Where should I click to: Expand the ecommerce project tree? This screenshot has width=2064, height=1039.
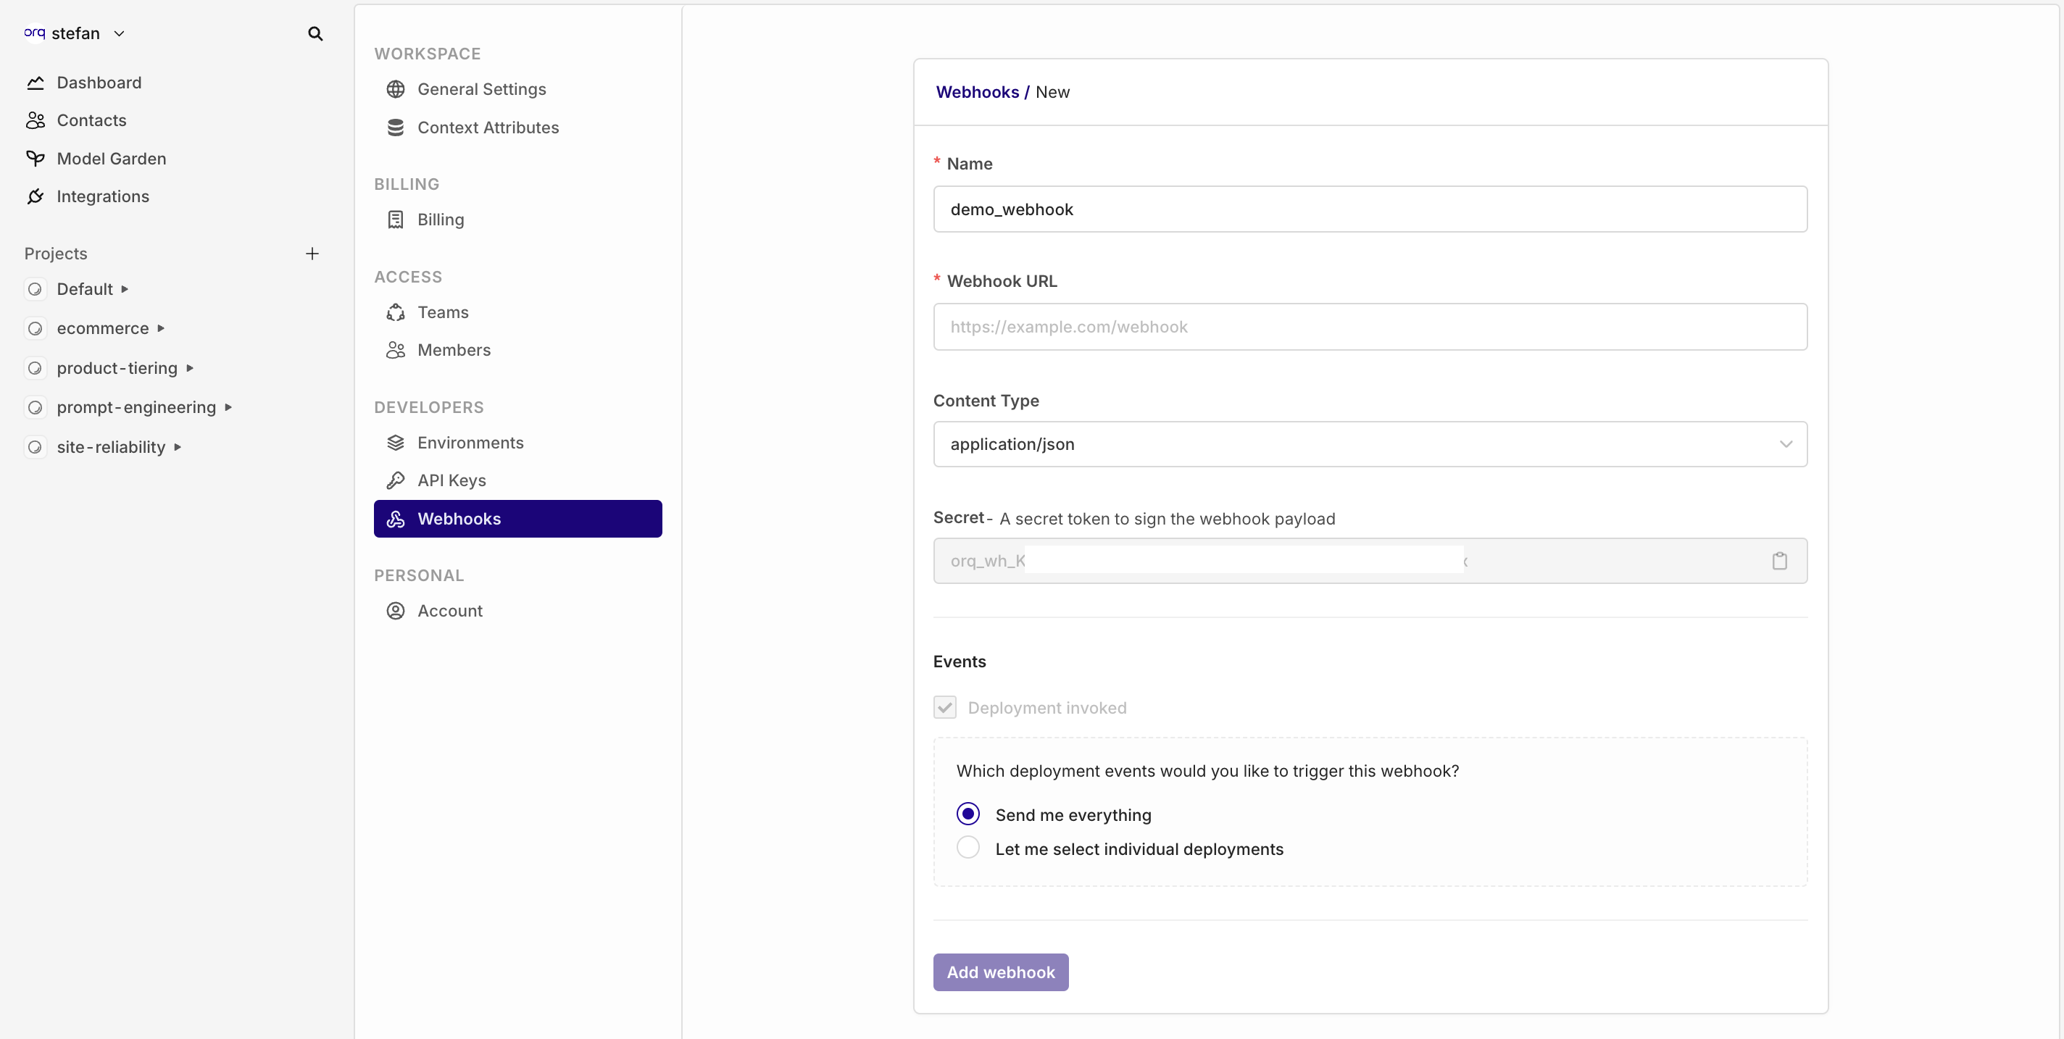click(161, 328)
